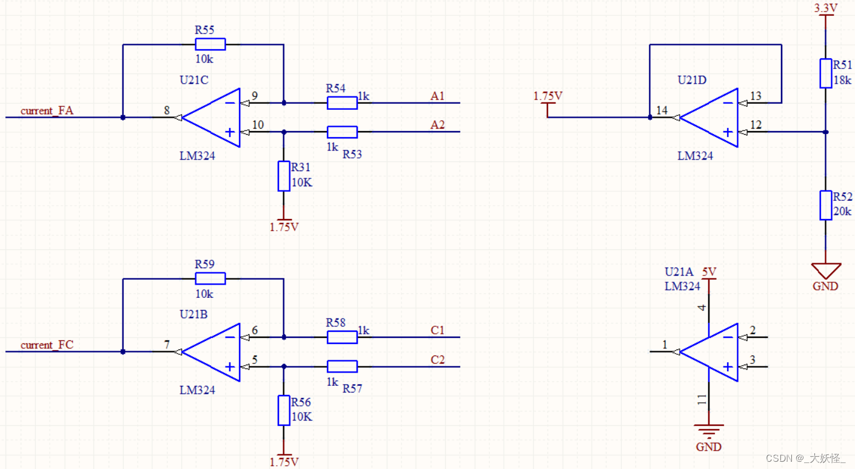Click the U21B designator text
This screenshot has height=469, width=855.
pos(194,314)
